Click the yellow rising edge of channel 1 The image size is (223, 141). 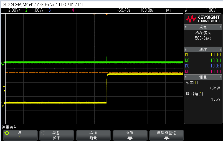pos(107,88)
